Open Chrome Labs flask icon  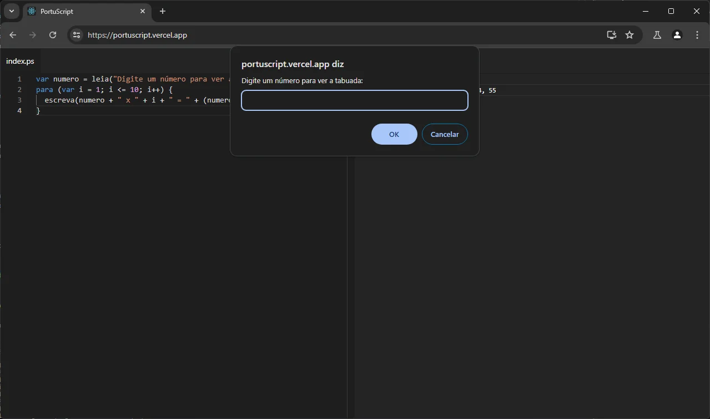coord(657,35)
